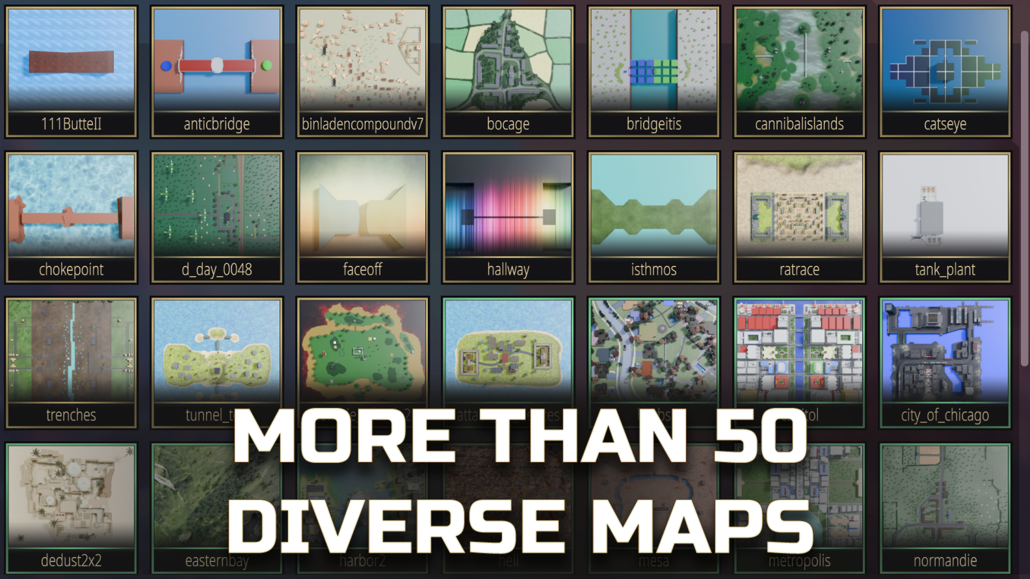Image resolution: width=1030 pixels, height=579 pixels.
Task: Pick the city_of_chicago map
Action: tap(945, 363)
